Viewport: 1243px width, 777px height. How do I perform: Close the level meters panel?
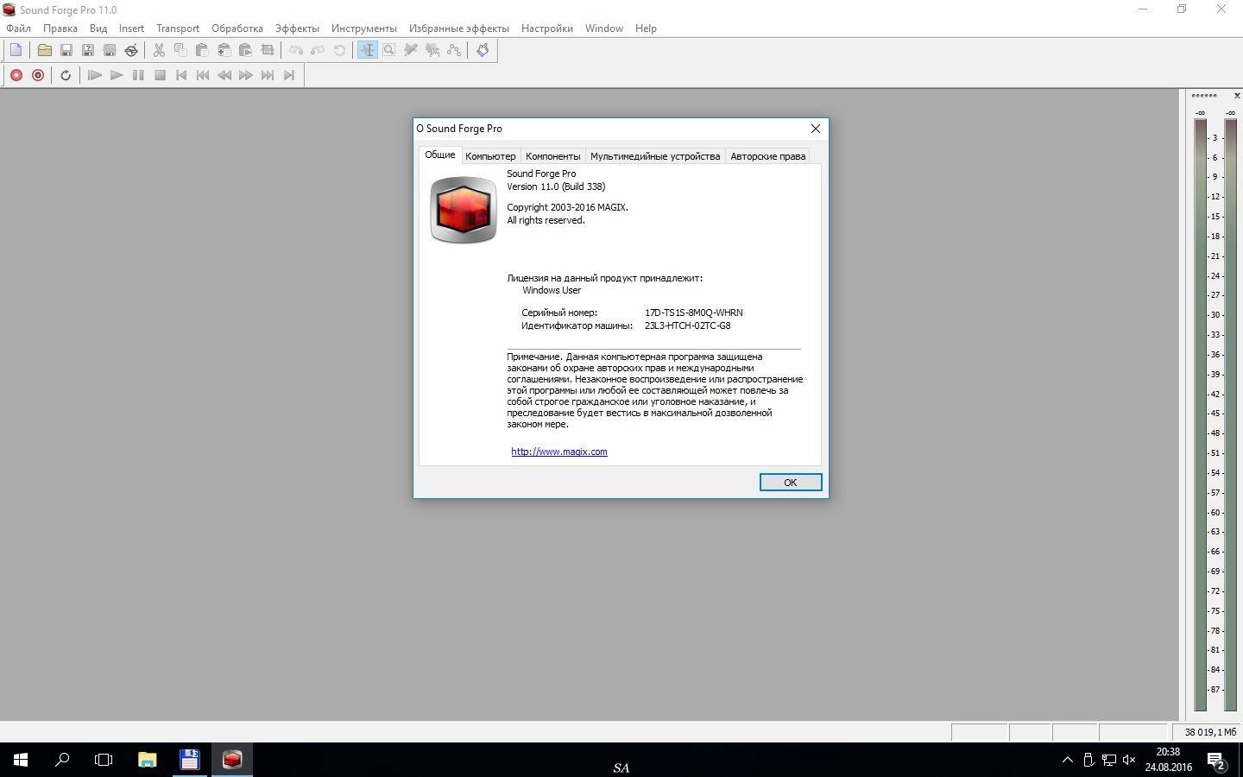pos(1237,96)
